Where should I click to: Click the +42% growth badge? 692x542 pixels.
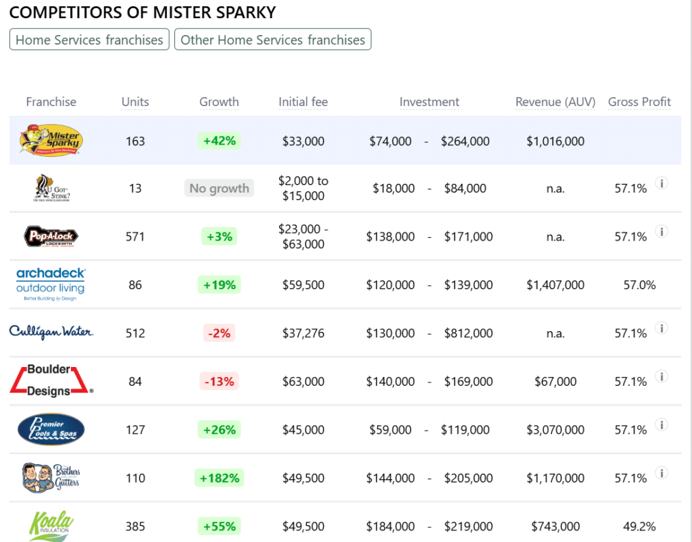tap(220, 141)
